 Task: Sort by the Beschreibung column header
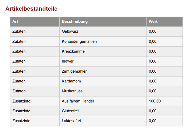click(74, 21)
